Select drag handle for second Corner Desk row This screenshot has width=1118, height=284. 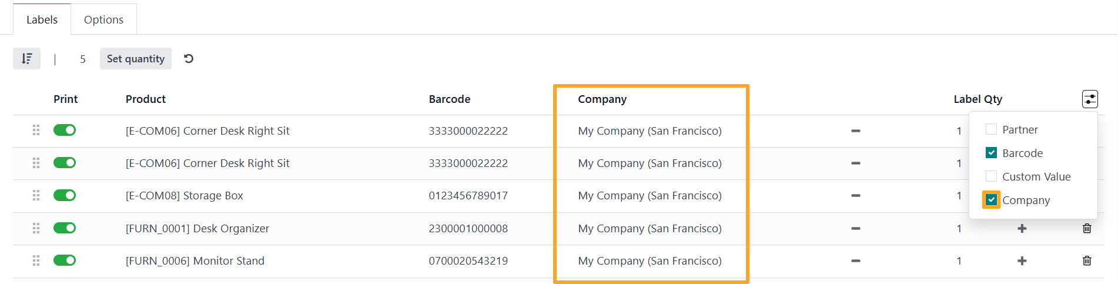pos(36,163)
